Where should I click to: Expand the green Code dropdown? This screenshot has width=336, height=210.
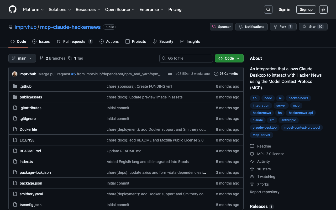click(x=229, y=58)
